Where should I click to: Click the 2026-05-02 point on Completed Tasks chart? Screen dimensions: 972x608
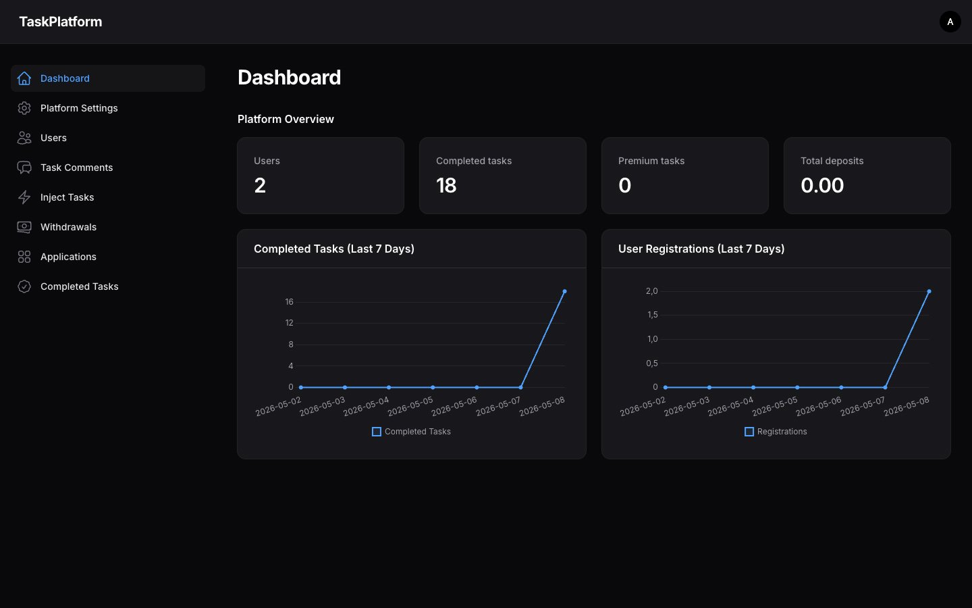[x=301, y=387]
